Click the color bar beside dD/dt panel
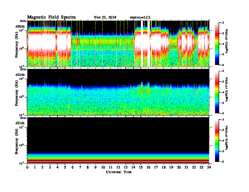 (217, 92)
